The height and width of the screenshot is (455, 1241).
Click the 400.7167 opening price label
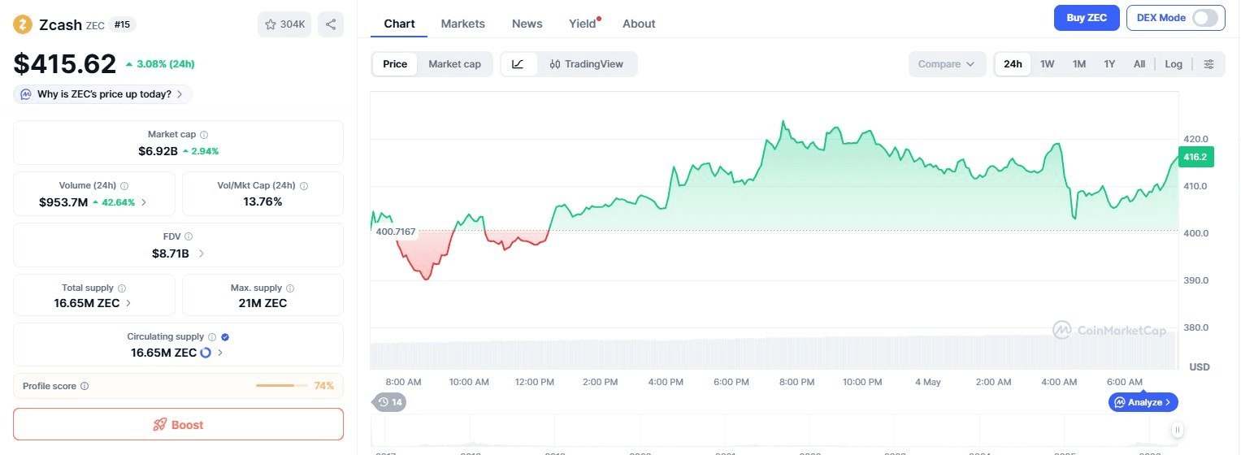[396, 232]
